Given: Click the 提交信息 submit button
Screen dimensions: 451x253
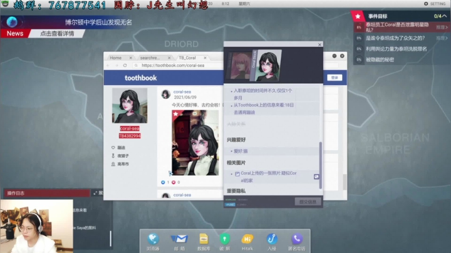Looking at the screenshot, I should point(308,202).
